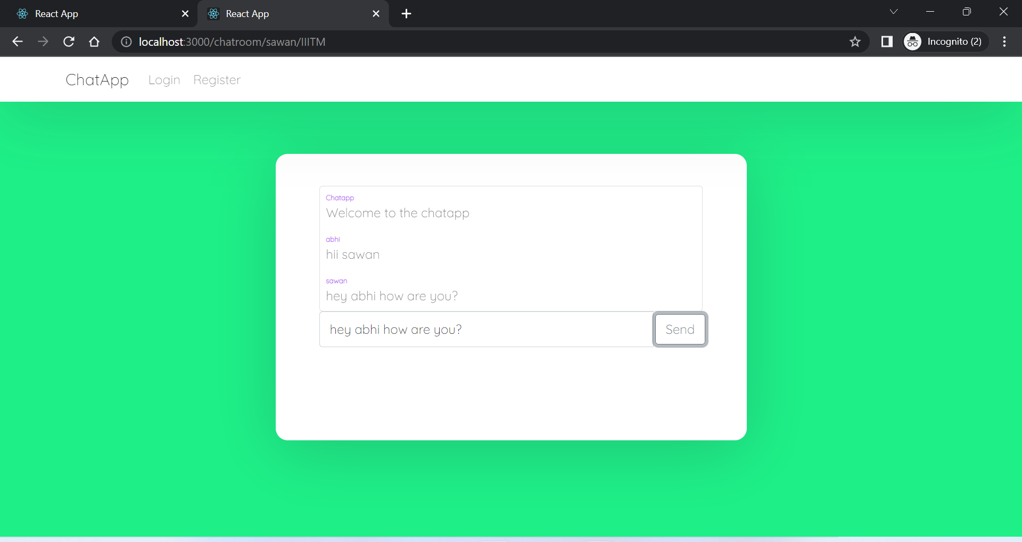The width and height of the screenshot is (1022, 542).
Task: Close the second React App tab
Action: tap(376, 14)
